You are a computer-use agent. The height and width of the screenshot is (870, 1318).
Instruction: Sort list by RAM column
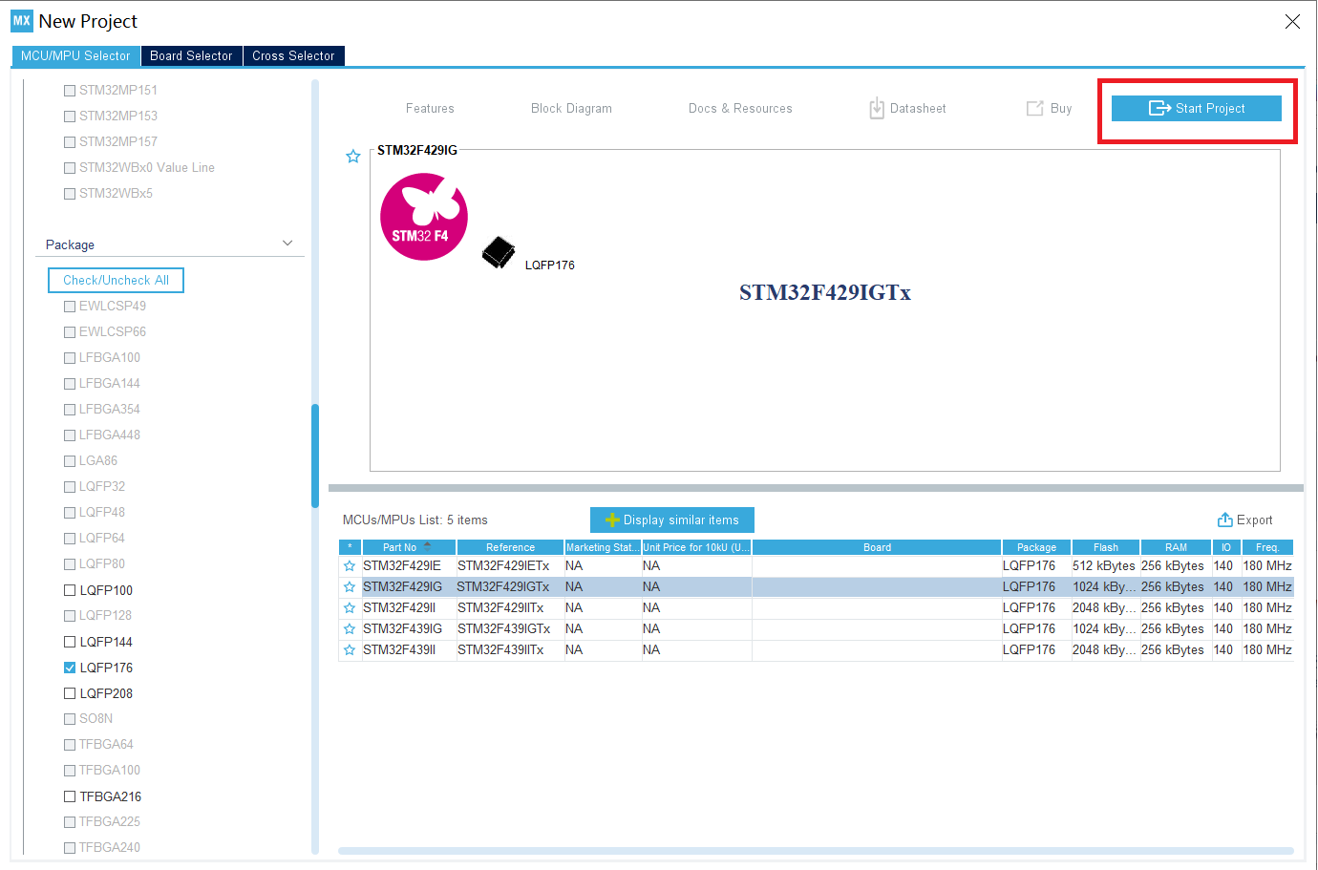(1176, 547)
